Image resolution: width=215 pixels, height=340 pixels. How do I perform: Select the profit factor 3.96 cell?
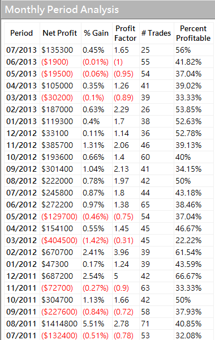pyautogui.click(x=122, y=252)
